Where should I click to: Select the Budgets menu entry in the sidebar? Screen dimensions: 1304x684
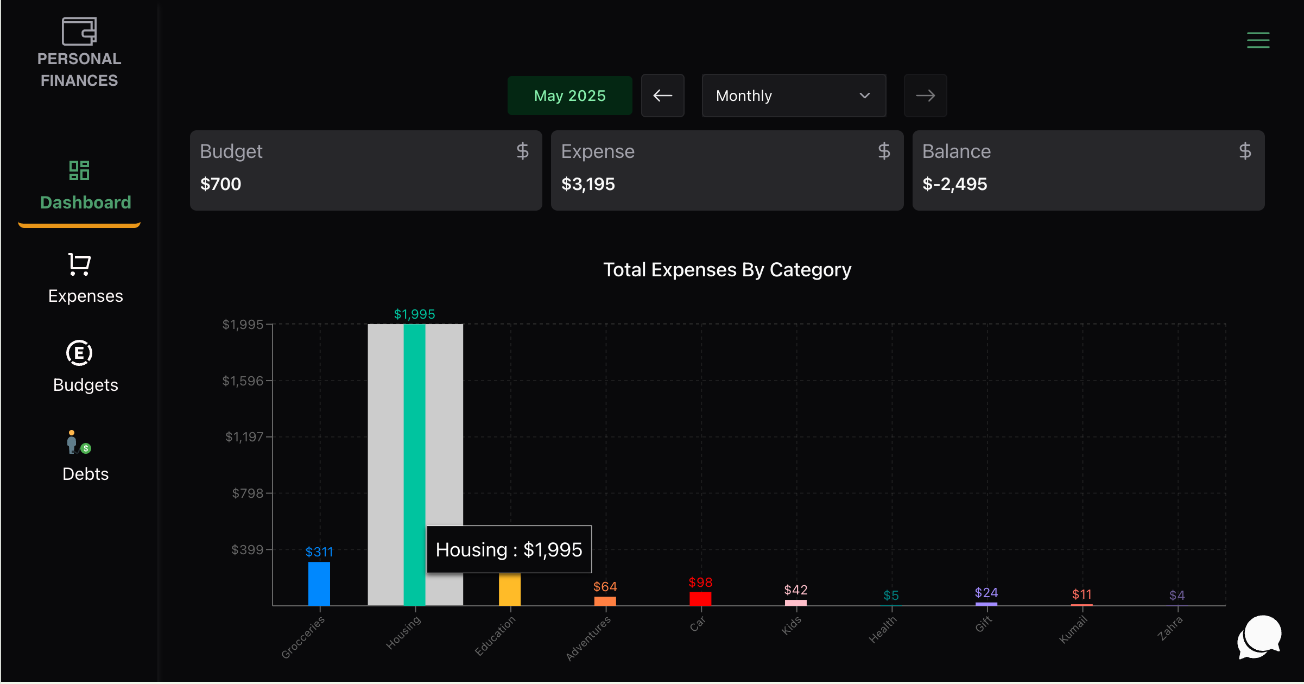(x=85, y=385)
